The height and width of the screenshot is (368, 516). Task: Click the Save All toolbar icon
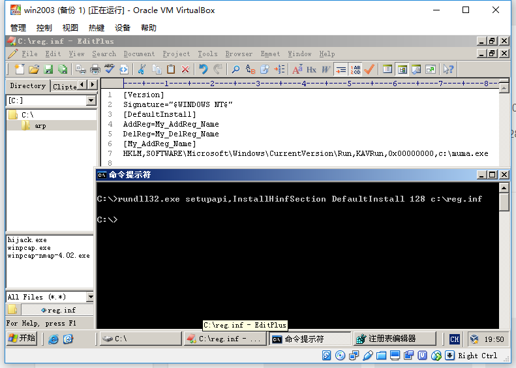coord(63,69)
